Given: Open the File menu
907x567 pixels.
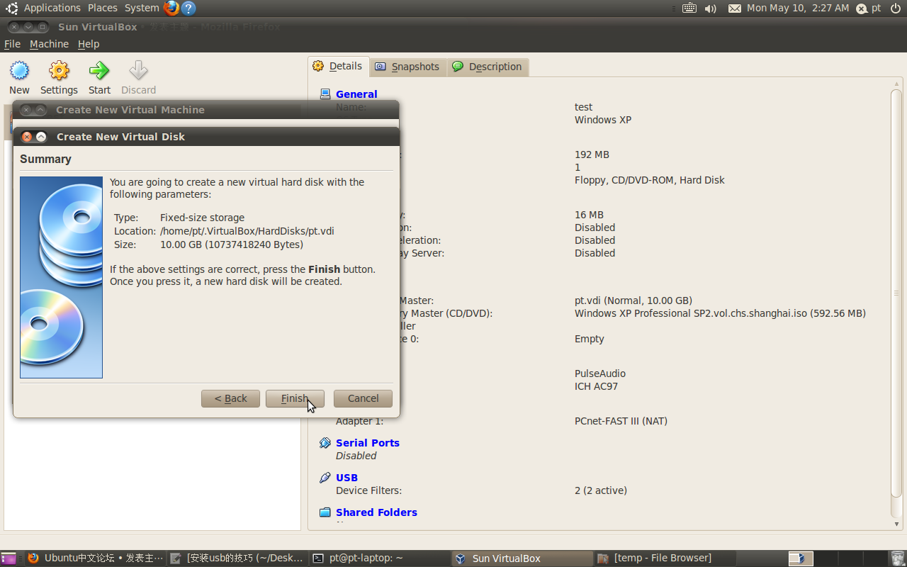Looking at the screenshot, I should [x=12, y=44].
